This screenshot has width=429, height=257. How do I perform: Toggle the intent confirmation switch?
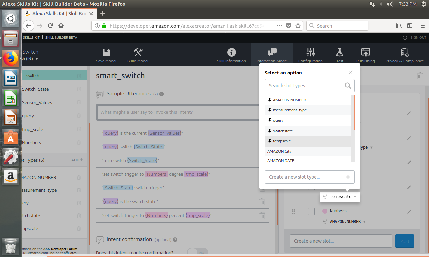(197, 252)
